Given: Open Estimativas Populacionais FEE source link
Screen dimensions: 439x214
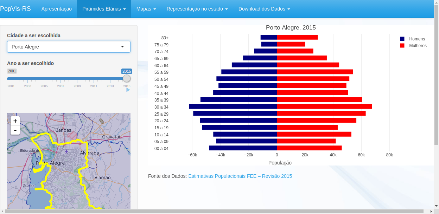Looking at the screenshot, I should [x=240, y=176].
